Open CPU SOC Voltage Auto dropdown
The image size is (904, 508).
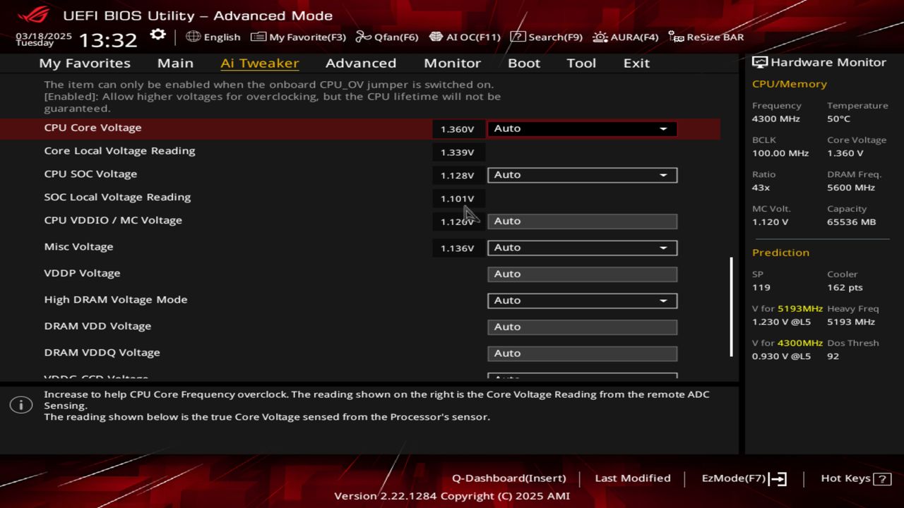pyautogui.click(x=582, y=175)
